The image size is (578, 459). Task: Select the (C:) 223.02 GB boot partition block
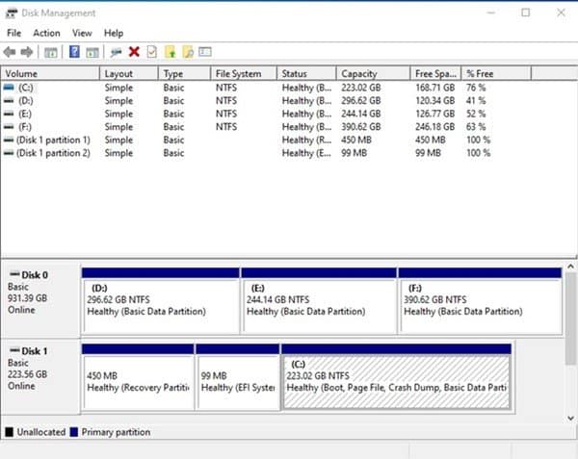[396, 377]
